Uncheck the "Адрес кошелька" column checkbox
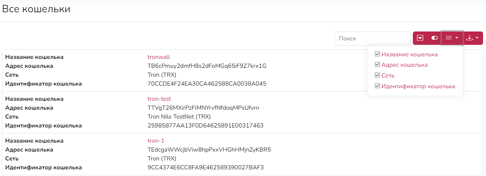The width and height of the screenshot is (486, 176). click(378, 65)
